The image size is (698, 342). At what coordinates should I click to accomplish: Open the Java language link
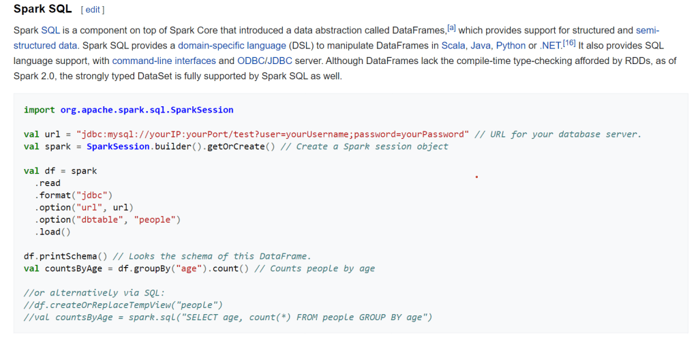pos(481,46)
